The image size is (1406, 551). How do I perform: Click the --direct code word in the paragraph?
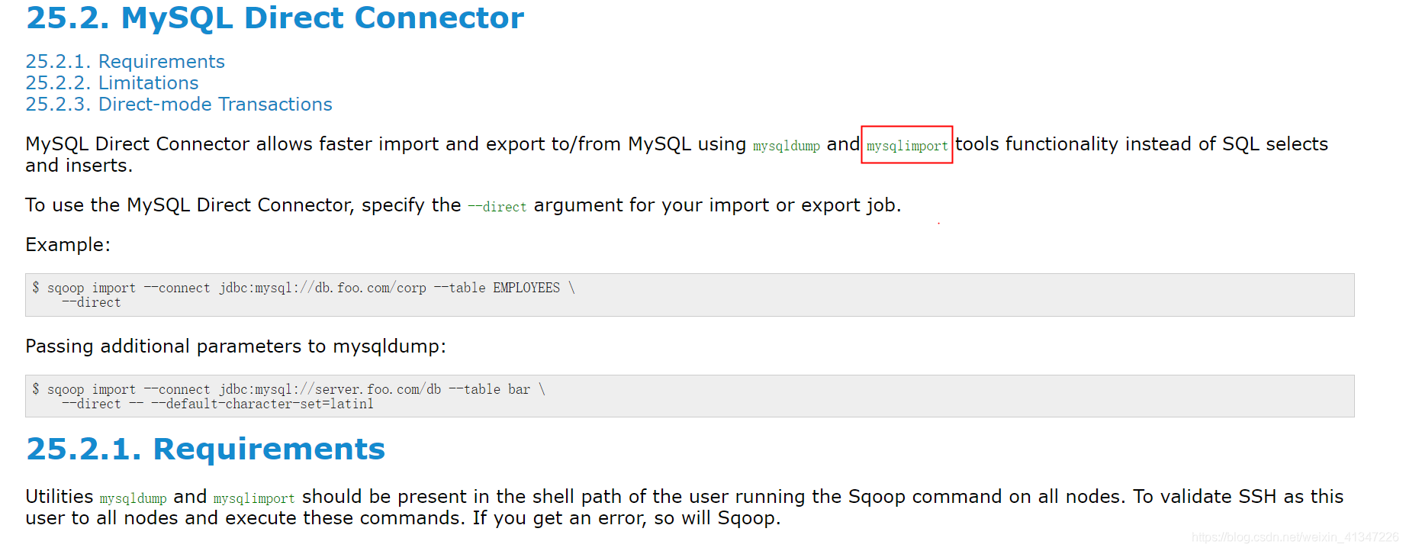[x=497, y=207]
